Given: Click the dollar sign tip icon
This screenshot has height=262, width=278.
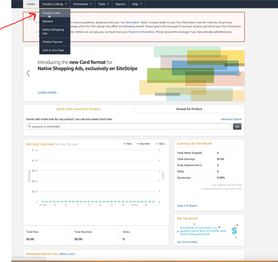Looking at the screenshot, I should pyautogui.click(x=235, y=231).
